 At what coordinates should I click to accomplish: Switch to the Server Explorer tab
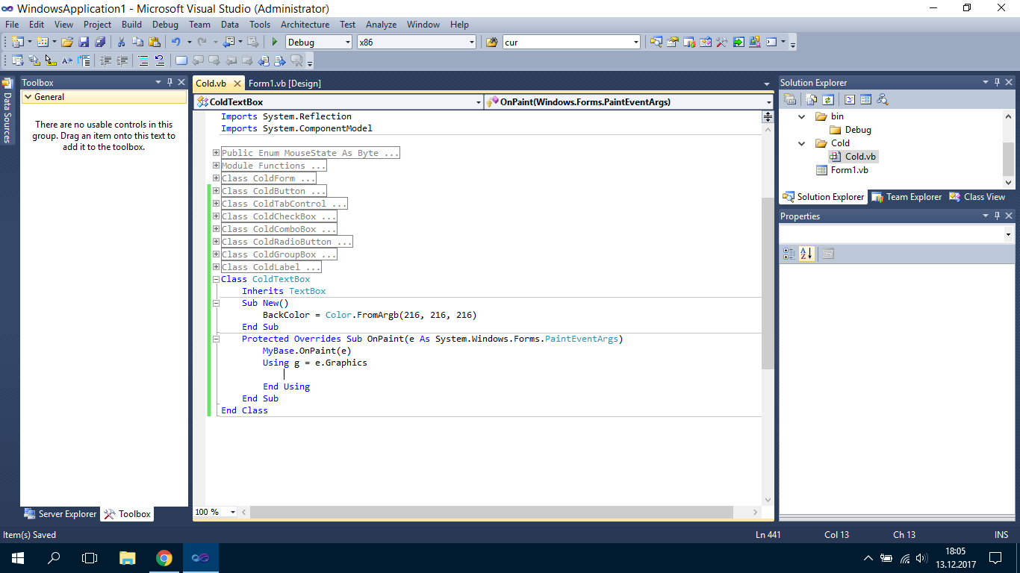60,514
